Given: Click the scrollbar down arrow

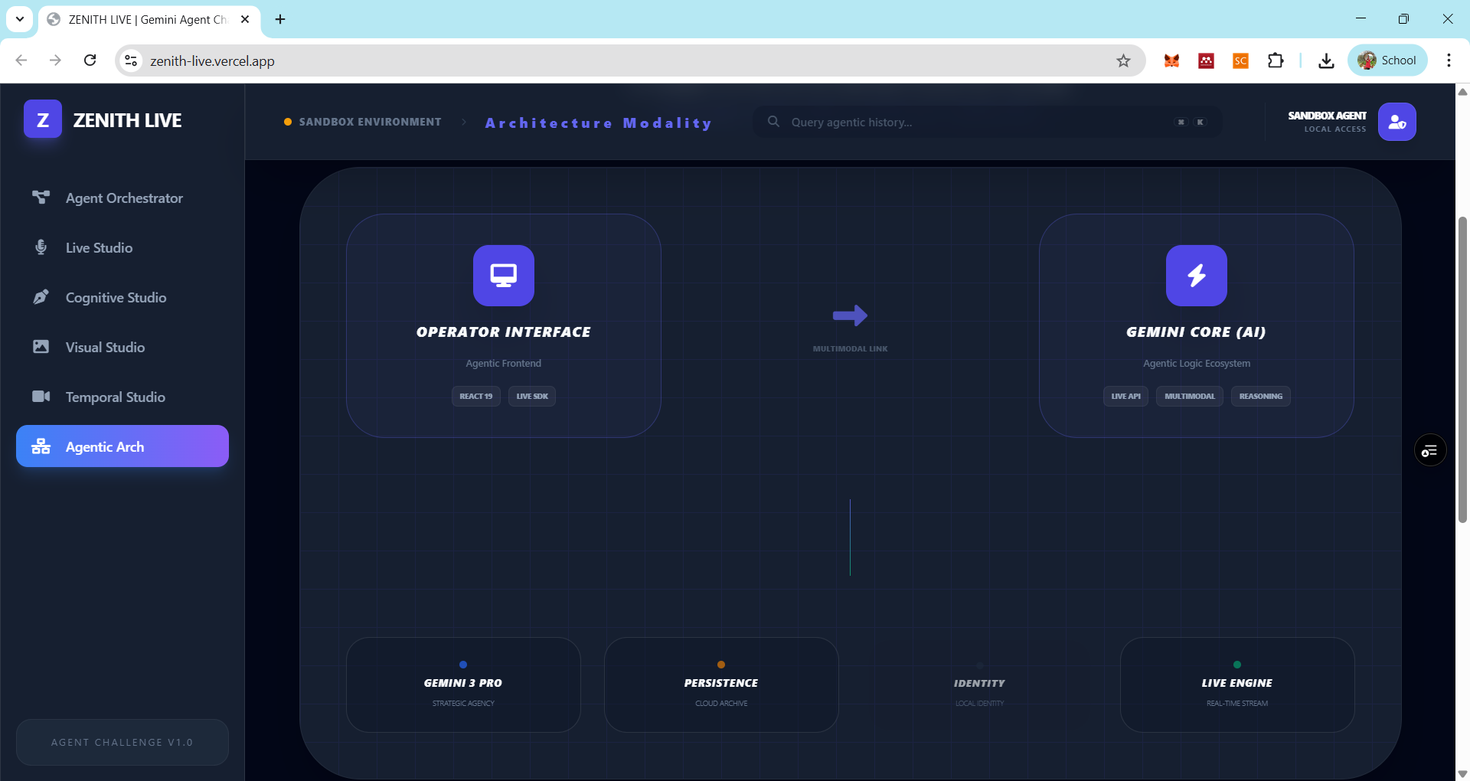Looking at the screenshot, I should point(1462,773).
